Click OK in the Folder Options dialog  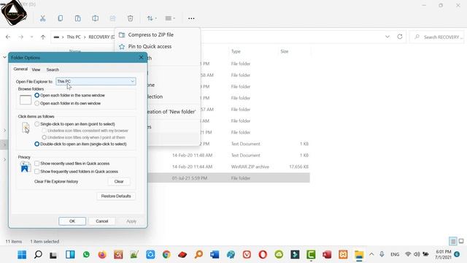point(72,221)
